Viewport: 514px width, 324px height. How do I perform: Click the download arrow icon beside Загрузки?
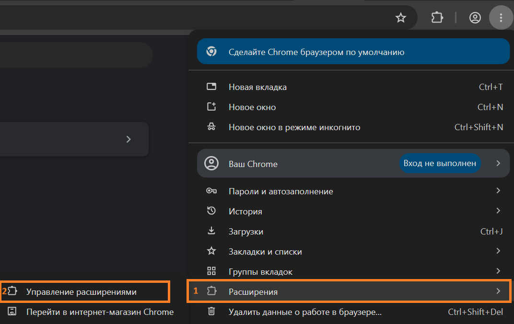[x=211, y=231]
